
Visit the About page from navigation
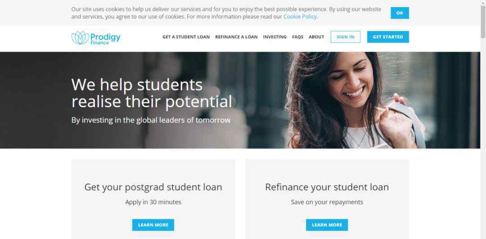[x=316, y=37]
